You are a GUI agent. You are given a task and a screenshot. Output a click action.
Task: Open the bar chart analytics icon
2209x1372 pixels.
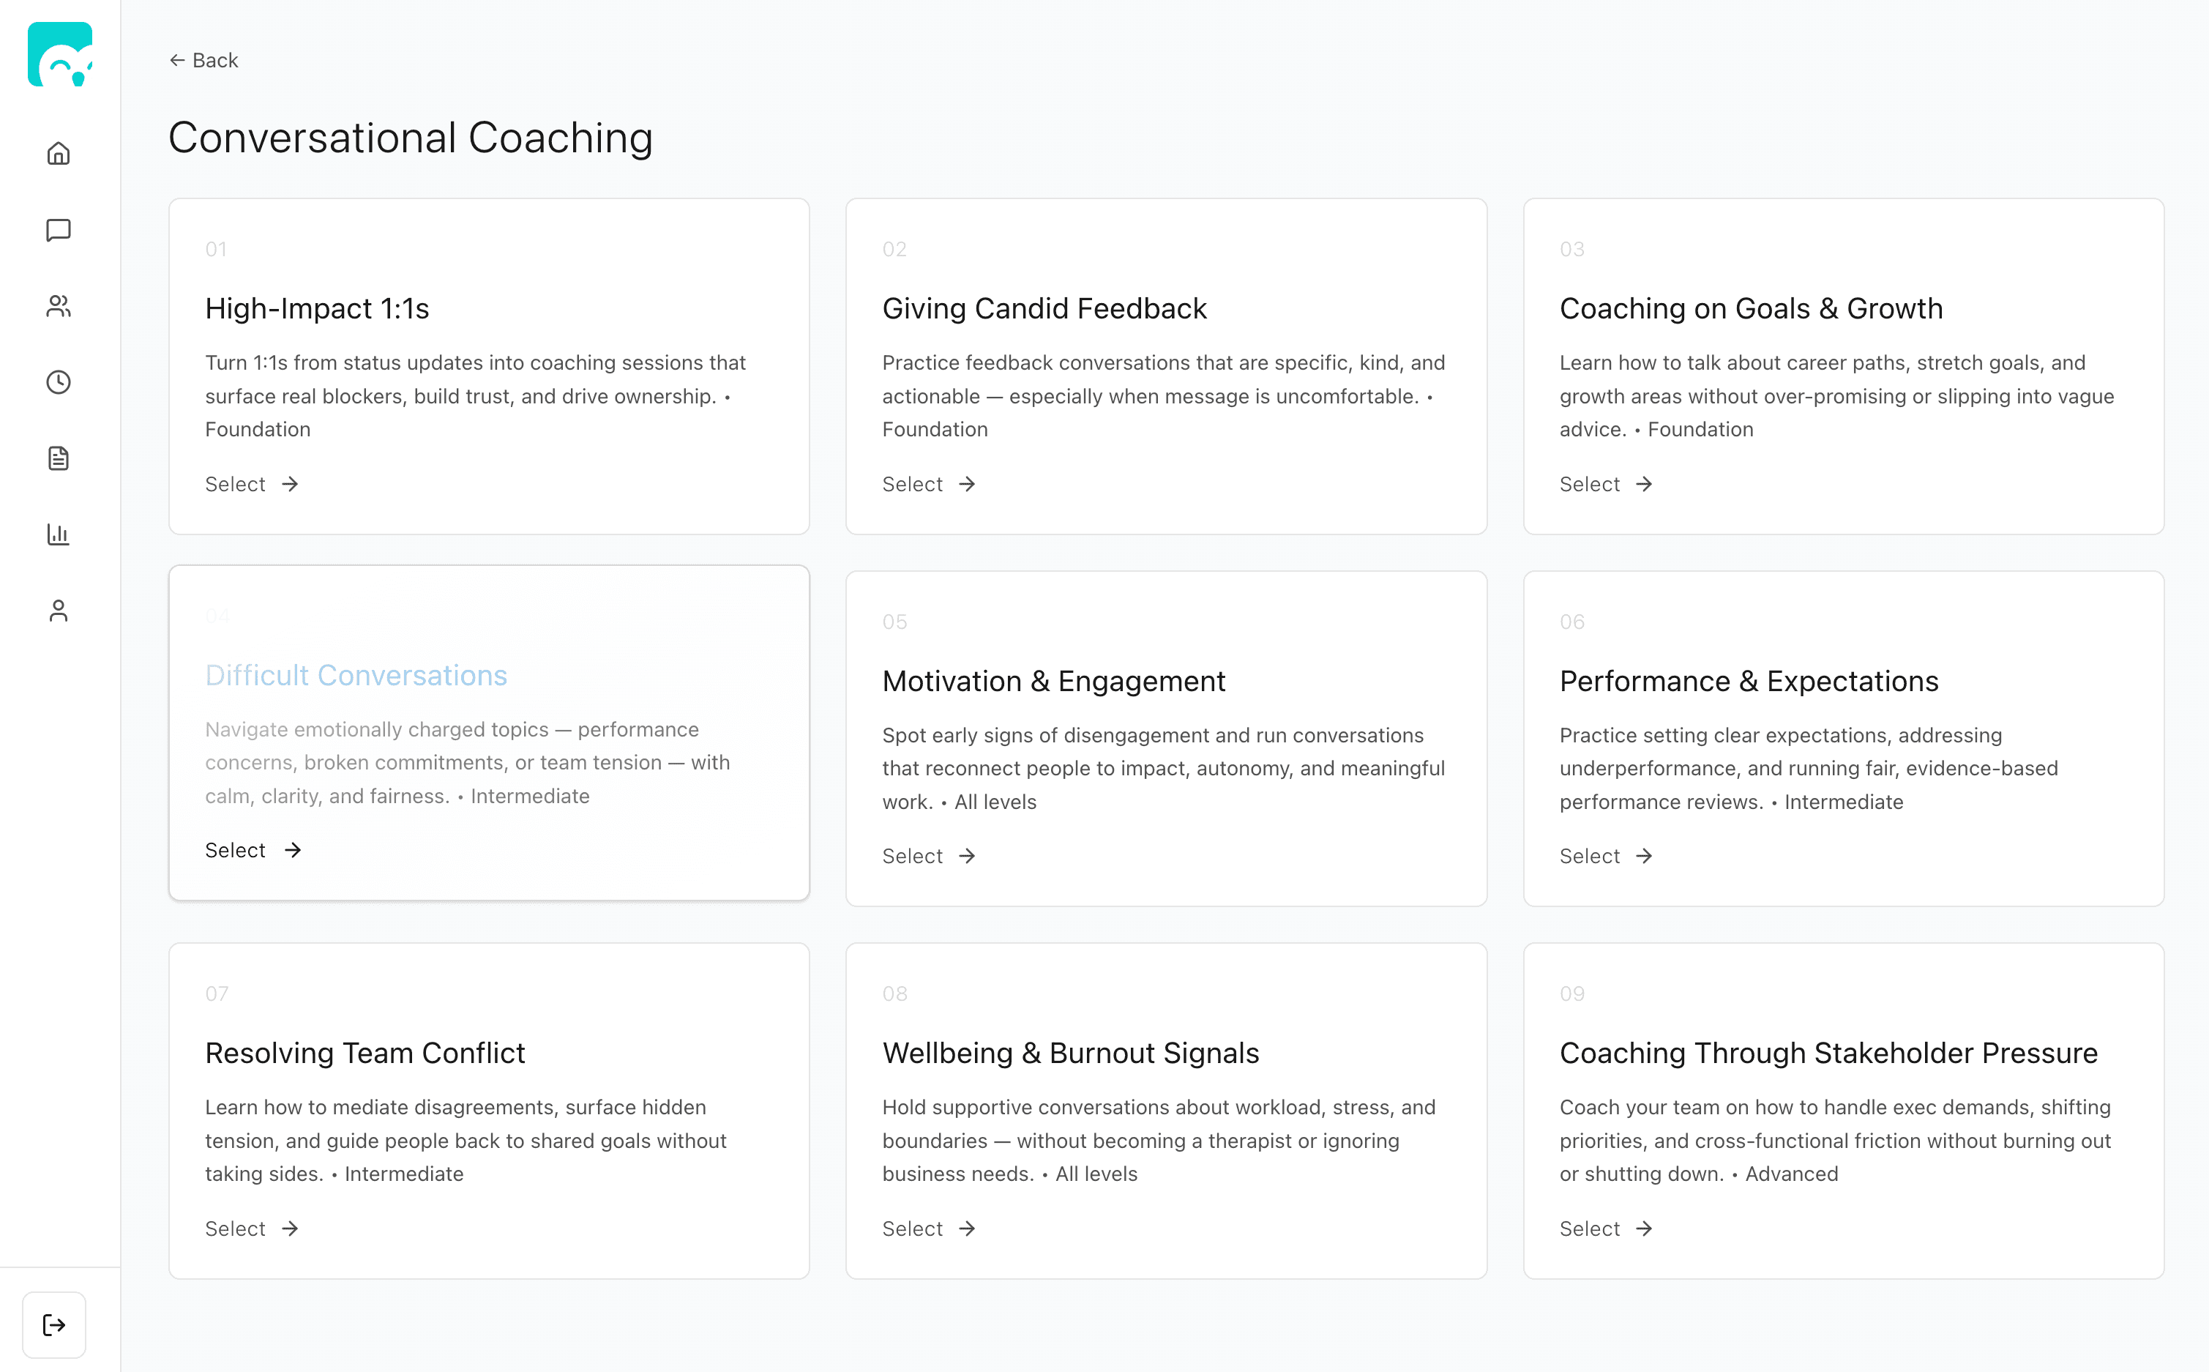tap(59, 534)
